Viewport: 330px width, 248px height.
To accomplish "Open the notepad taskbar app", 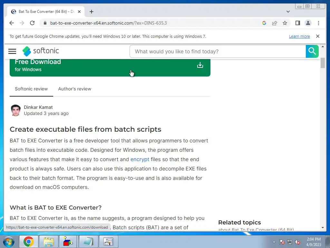I will [x=88, y=242].
